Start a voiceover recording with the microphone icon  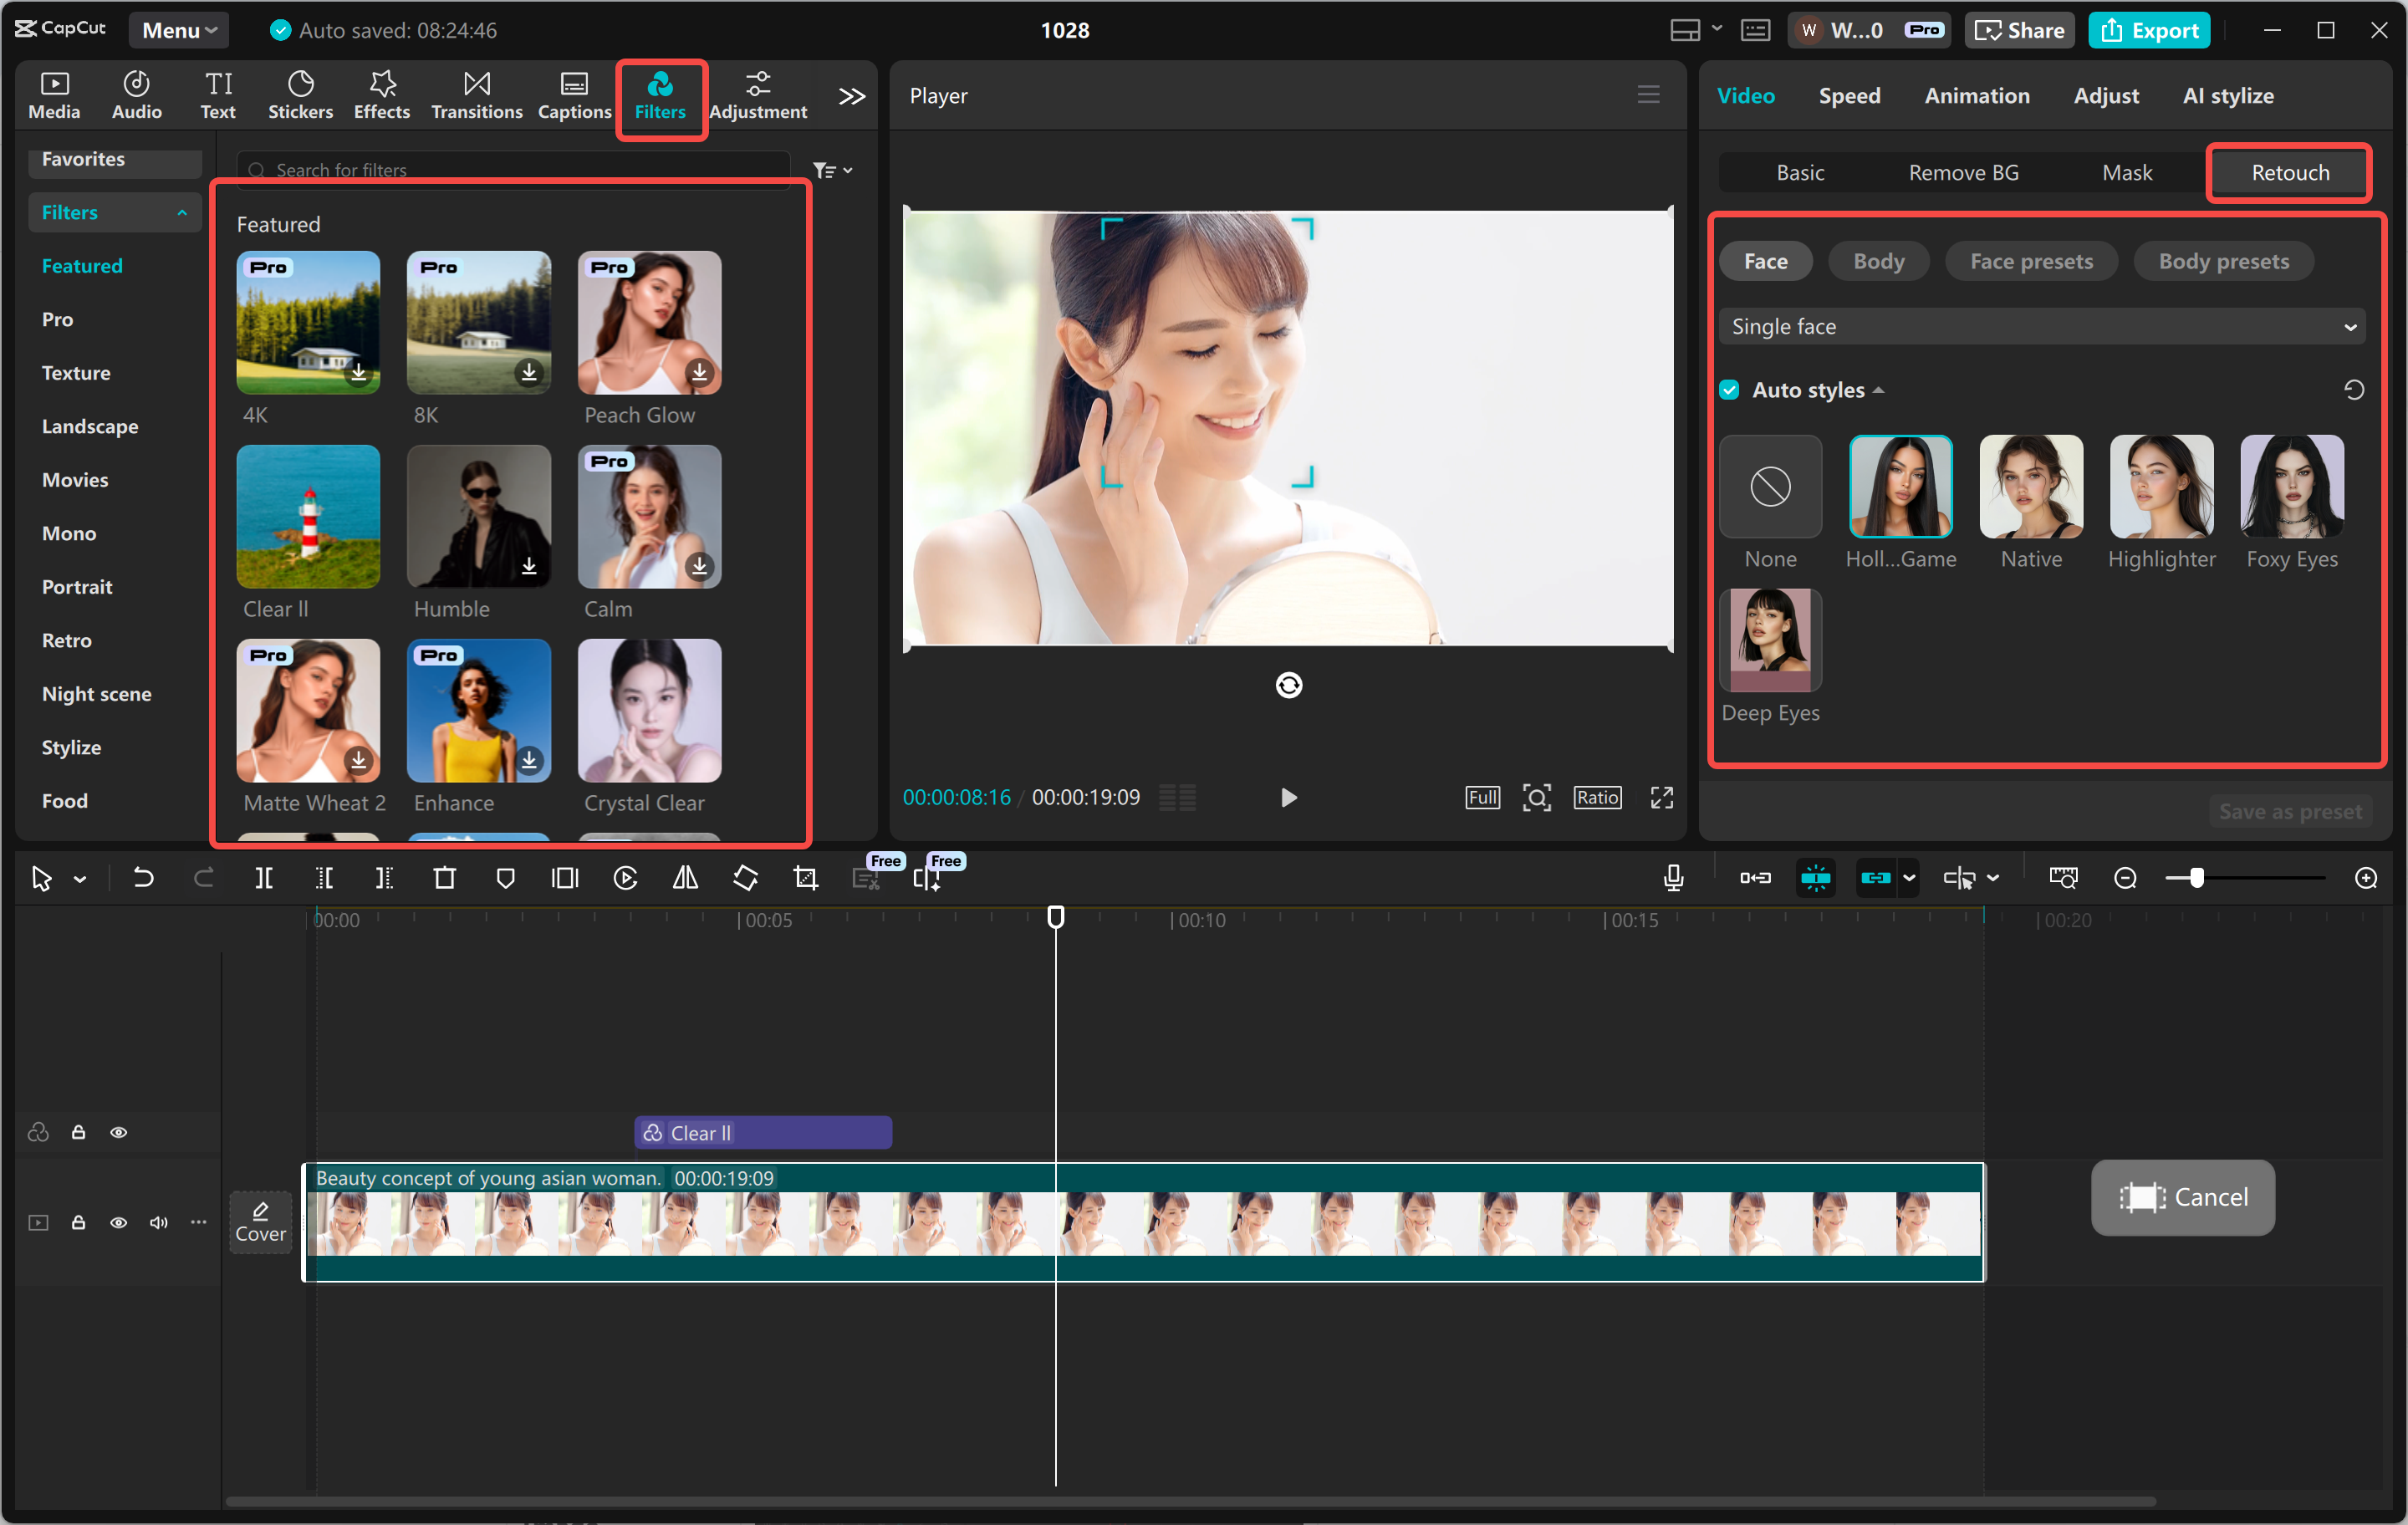point(1672,878)
